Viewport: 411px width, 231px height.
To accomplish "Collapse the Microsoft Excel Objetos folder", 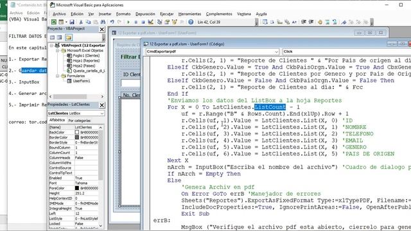I will click(x=57, y=51).
